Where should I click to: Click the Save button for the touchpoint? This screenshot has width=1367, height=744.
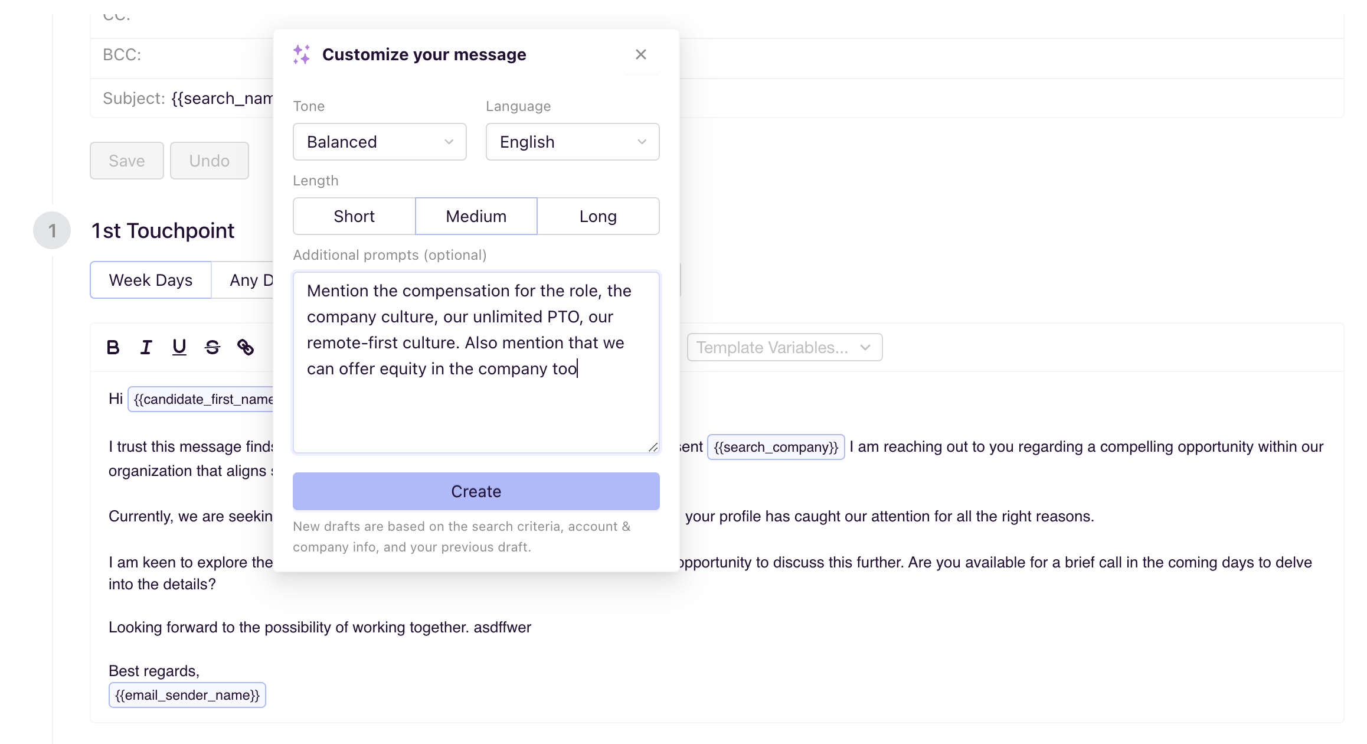(x=126, y=161)
